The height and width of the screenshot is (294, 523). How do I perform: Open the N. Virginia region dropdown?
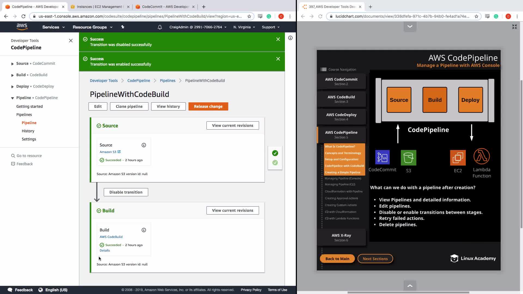click(x=244, y=27)
